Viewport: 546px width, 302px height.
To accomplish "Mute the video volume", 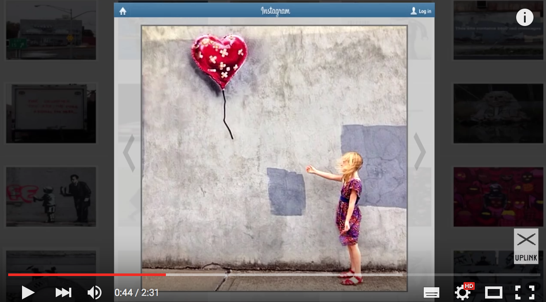I will point(95,292).
